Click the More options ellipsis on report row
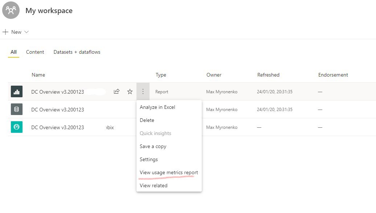The width and height of the screenshot is (376, 213). pyautogui.click(x=143, y=91)
